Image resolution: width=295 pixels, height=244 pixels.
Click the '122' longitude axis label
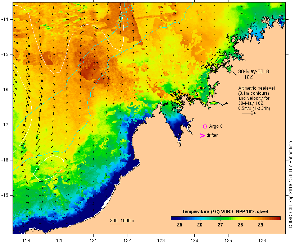click(x=127, y=240)
